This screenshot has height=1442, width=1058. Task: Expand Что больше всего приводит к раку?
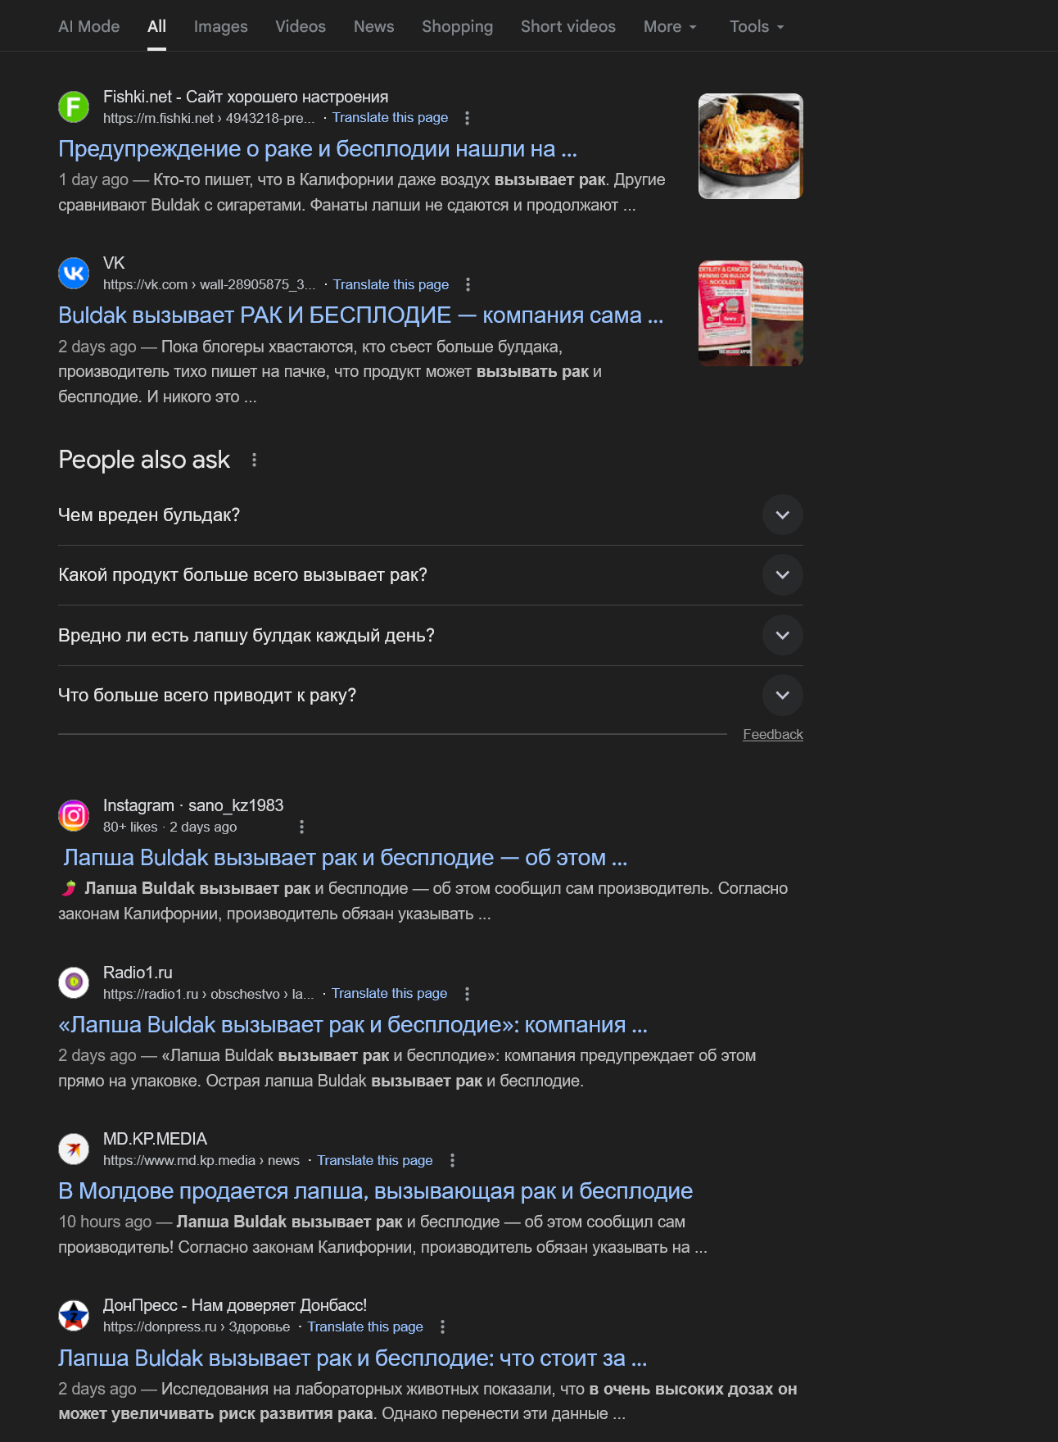(x=431, y=695)
